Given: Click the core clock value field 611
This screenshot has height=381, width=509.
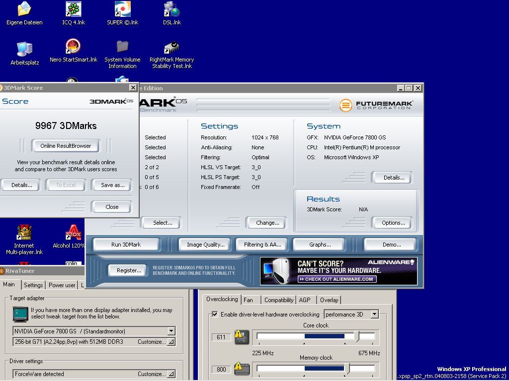Looking at the screenshot, I should 221,337.
